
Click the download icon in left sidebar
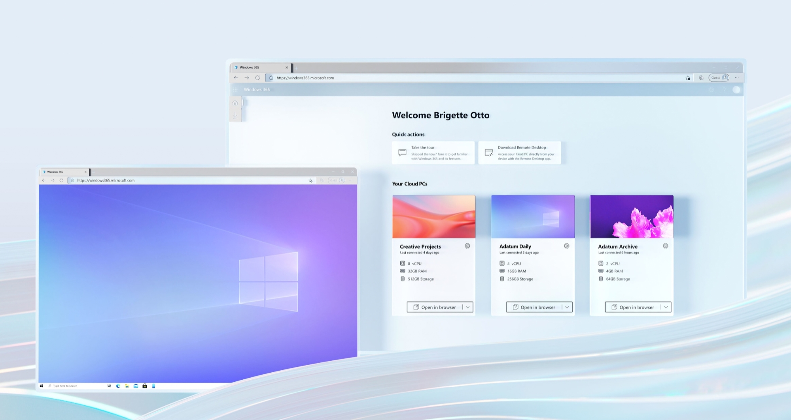[x=235, y=115]
